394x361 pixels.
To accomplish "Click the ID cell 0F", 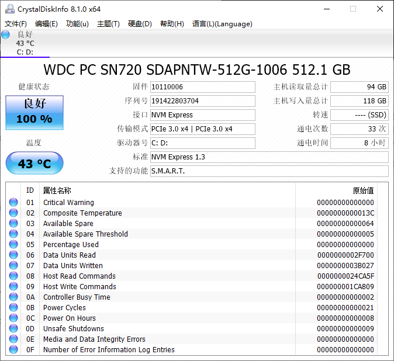I will [x=30, y=350].
